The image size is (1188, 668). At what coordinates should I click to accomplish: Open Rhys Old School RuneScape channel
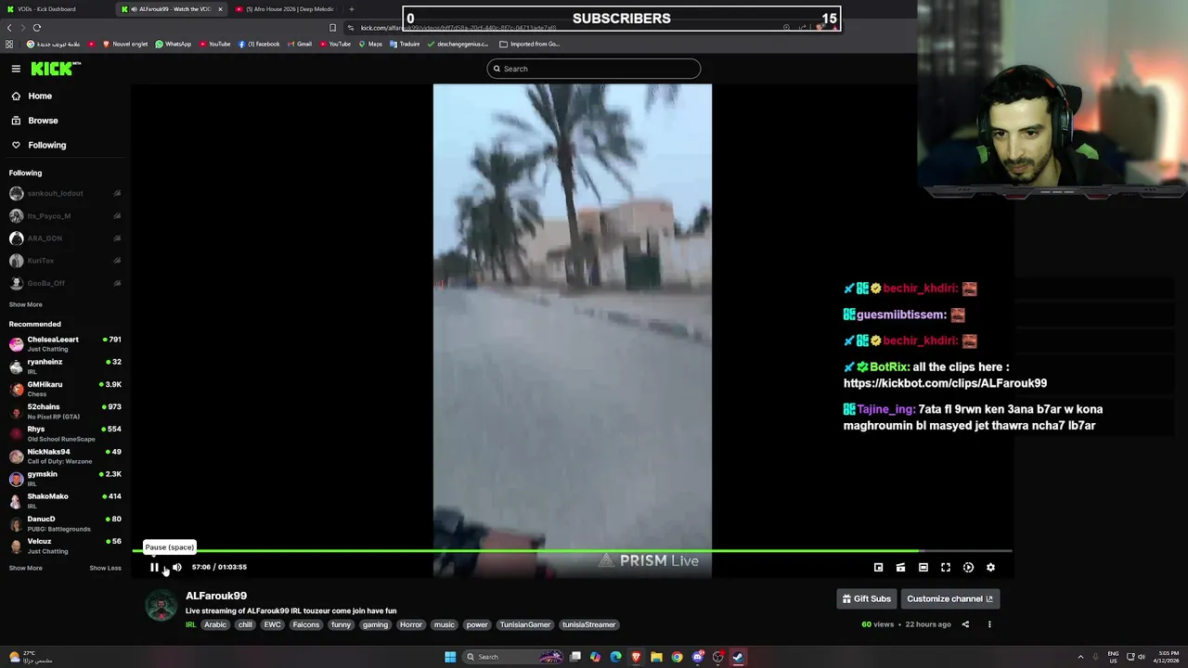point(65,433)
